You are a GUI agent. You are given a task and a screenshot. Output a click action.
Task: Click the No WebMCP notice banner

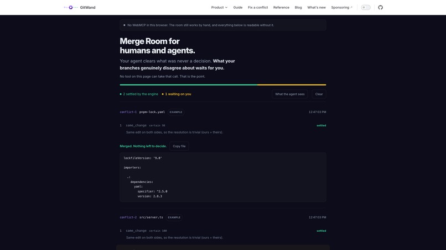(x=222, y=25)
